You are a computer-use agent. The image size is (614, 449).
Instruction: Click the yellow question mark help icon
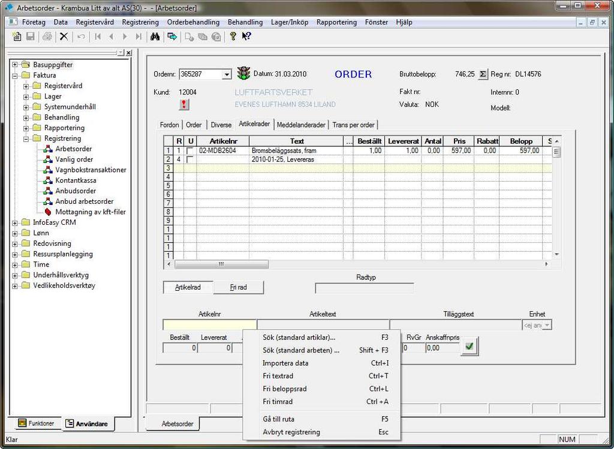coord(233,37)
